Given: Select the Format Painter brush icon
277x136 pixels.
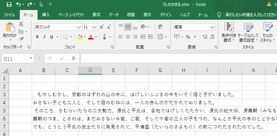Looking at the screenshot, I should click(x=21, y=39).
